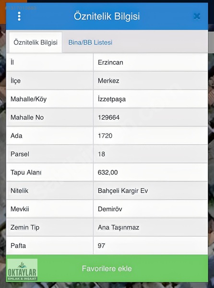214x288 pixels.
Task: Click the Favorilere ekle button
Action: [x=107, y=268]
